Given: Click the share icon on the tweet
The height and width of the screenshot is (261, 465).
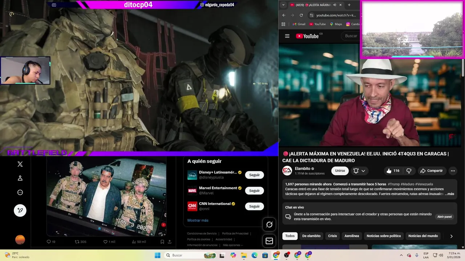Looking at the screenshot, I should 169,242.
